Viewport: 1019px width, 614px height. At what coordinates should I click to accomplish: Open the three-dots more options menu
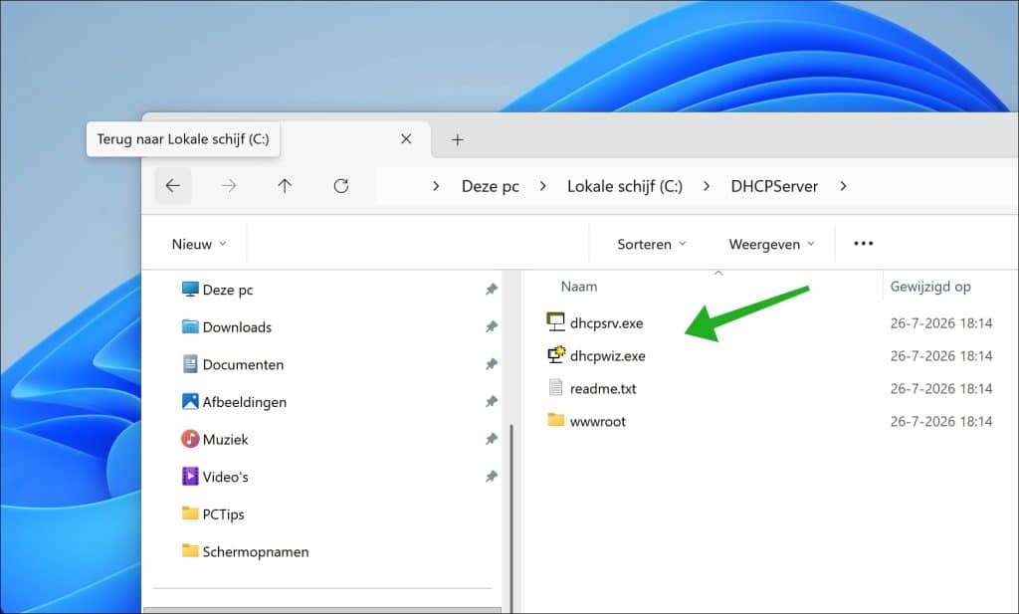863,244
